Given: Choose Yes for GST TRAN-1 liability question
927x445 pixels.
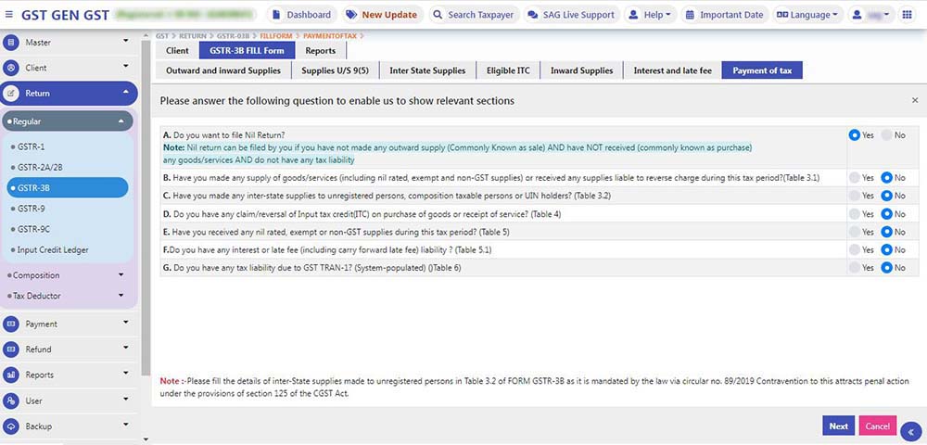Looking at the screenshot, I should click(x=855, y=268).
